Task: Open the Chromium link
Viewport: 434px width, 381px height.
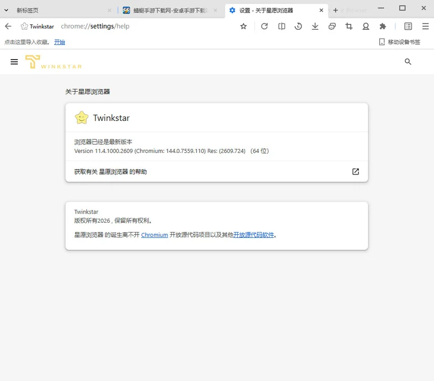Action: (x=155, y=235)
